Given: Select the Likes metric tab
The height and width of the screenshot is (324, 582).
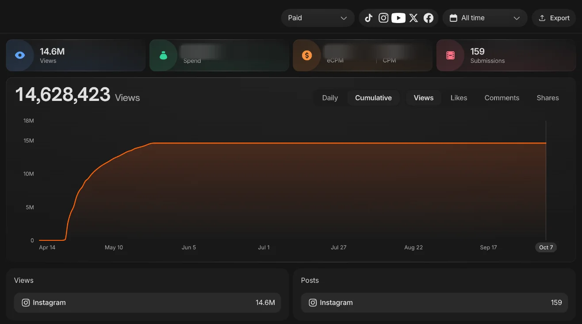Looking at the screenshot, I should click(x=459, y=98).
